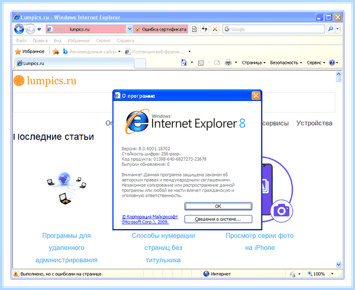Click the warning icon in status bar
Image resolution: width=355 pixels, height=290 pixels.
point(16,274)
